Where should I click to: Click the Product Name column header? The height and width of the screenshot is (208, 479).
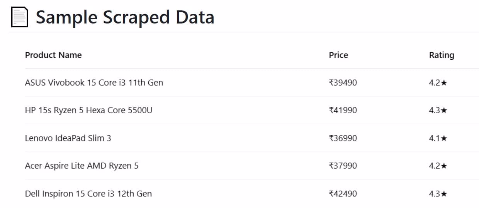(53, 55)
